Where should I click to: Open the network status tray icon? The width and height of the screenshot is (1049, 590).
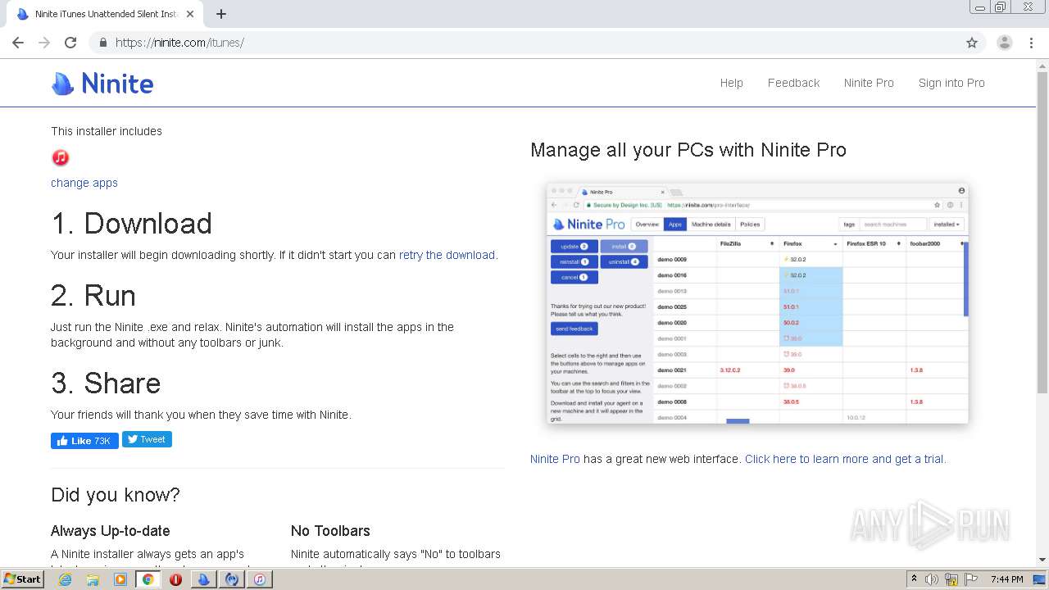pos(951,579)
